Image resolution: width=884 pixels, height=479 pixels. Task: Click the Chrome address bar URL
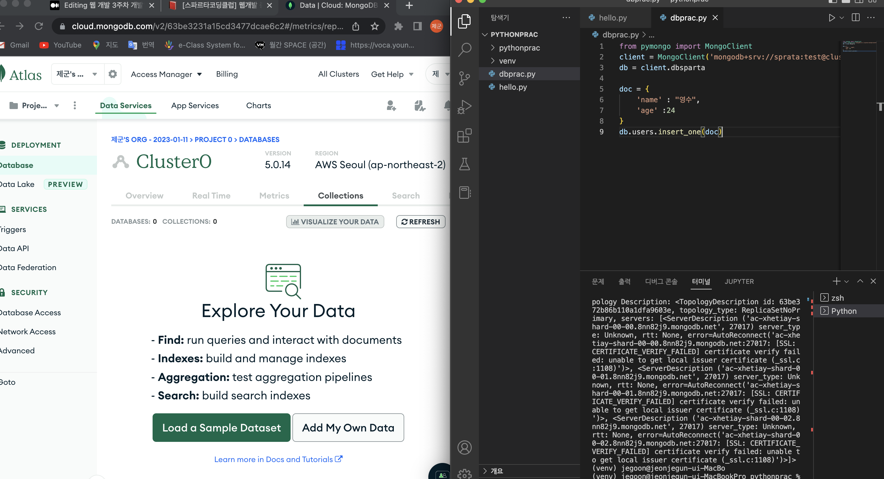(207, 26)
